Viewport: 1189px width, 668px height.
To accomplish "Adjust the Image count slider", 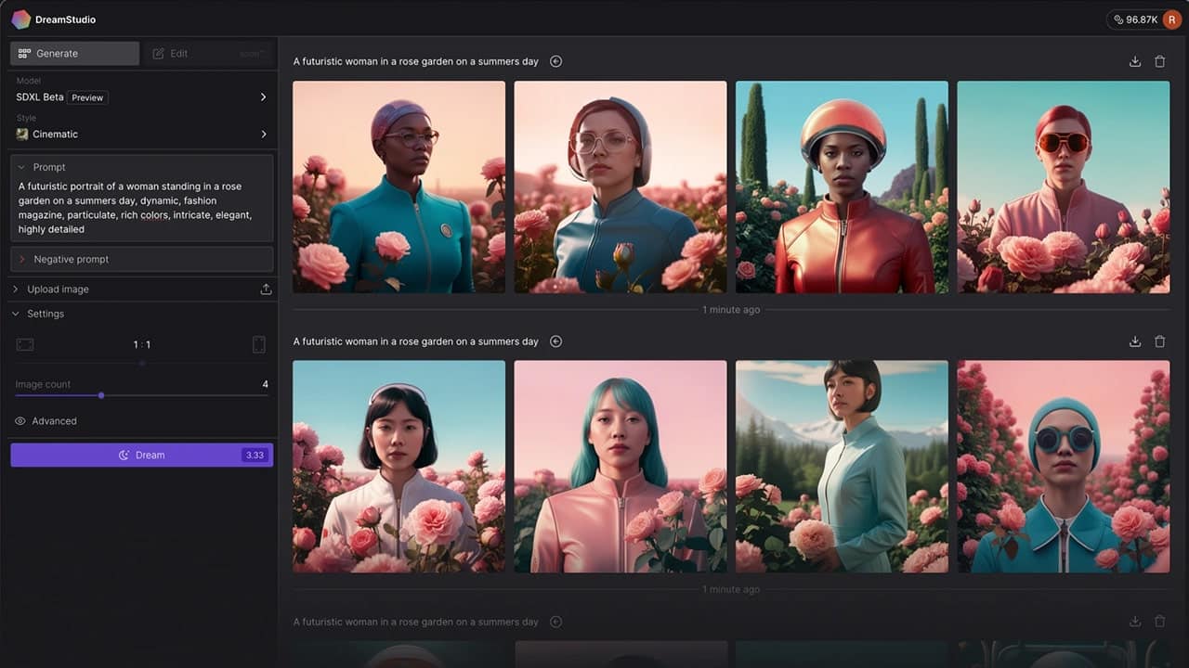I will (x=101, y=395).
